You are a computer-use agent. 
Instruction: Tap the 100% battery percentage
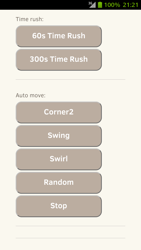[x=112, y=5]
